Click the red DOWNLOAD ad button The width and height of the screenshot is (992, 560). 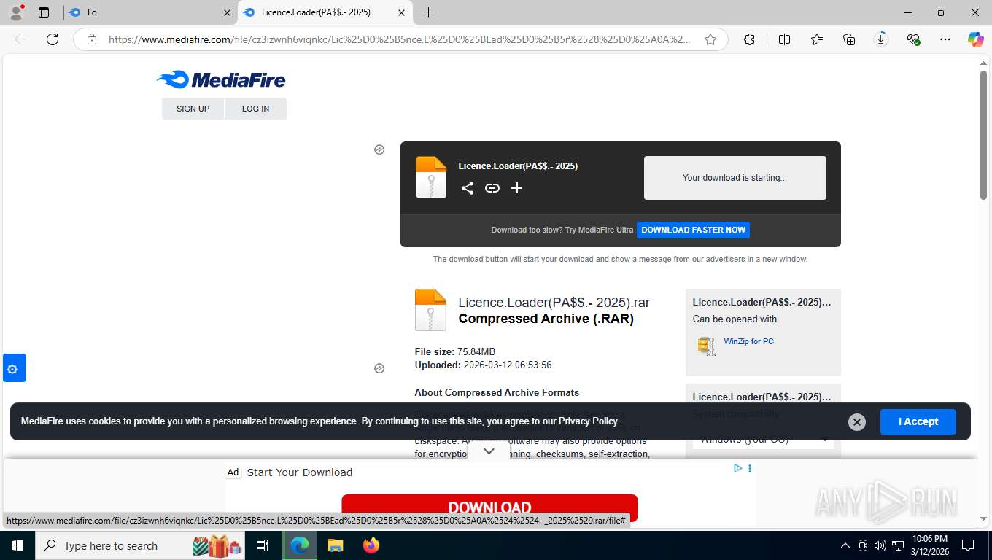[489, 508]
